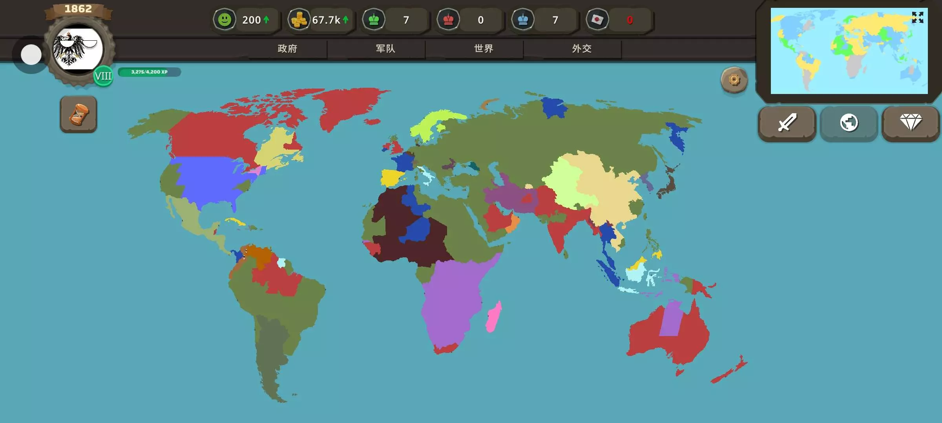Image resolution: width=942 pixels, height=423 pixels.
Task: Click the green king allies counter icon
Action: tap(374, 20)
